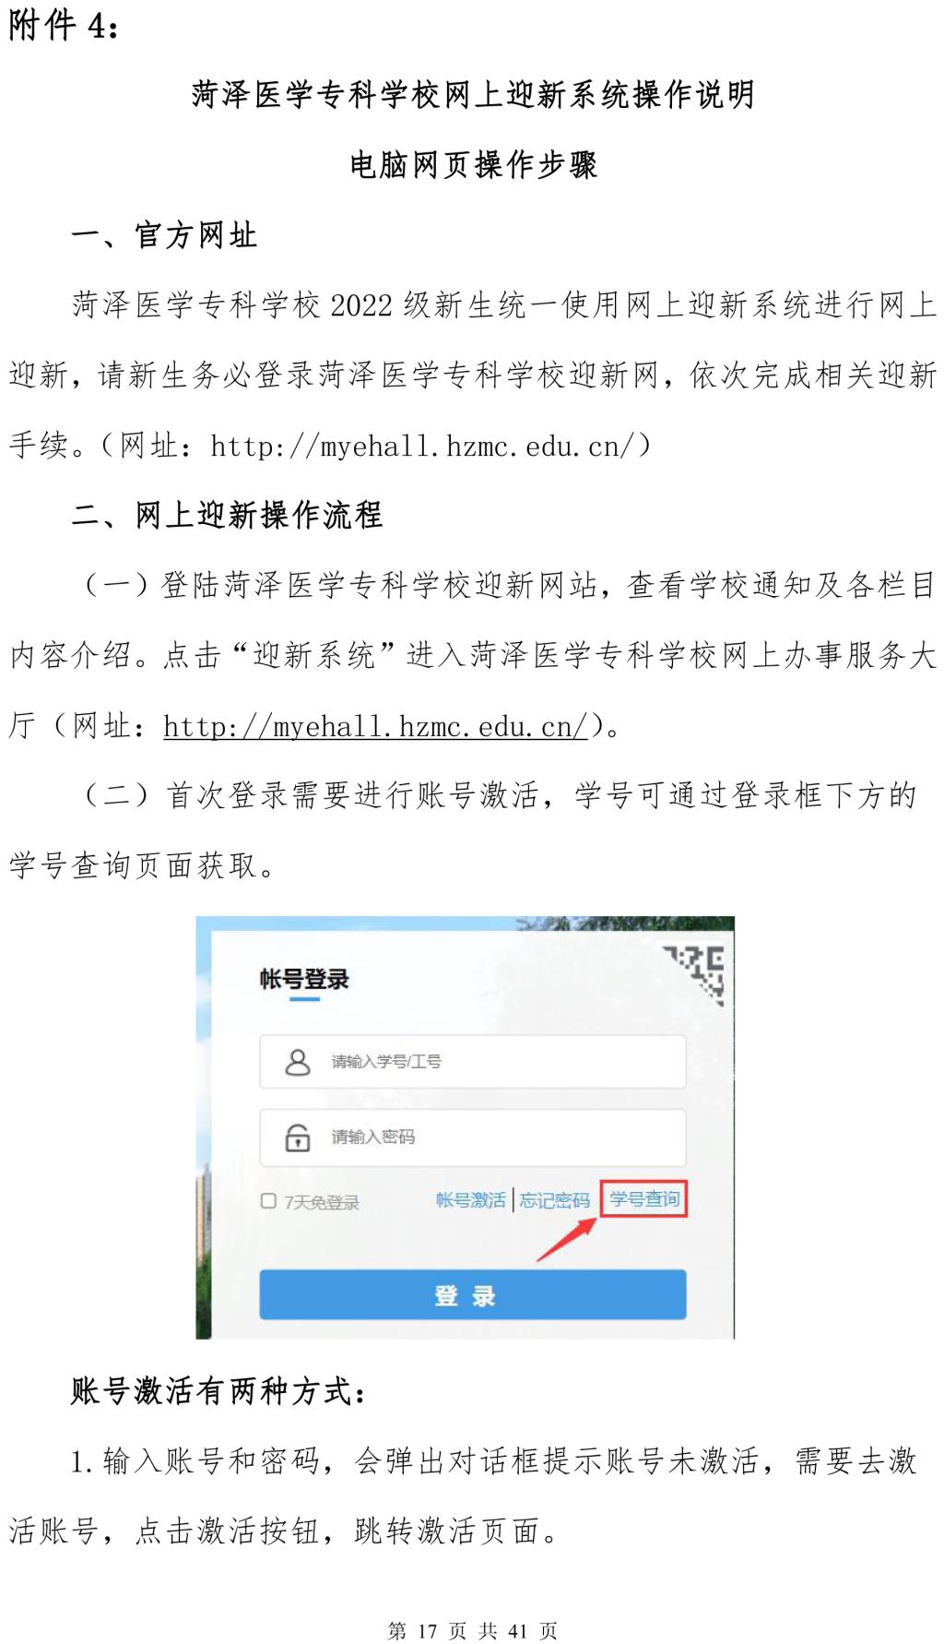Click the heading 二、网上迎新操作流程
The image size is (944, 1644).
227,515
